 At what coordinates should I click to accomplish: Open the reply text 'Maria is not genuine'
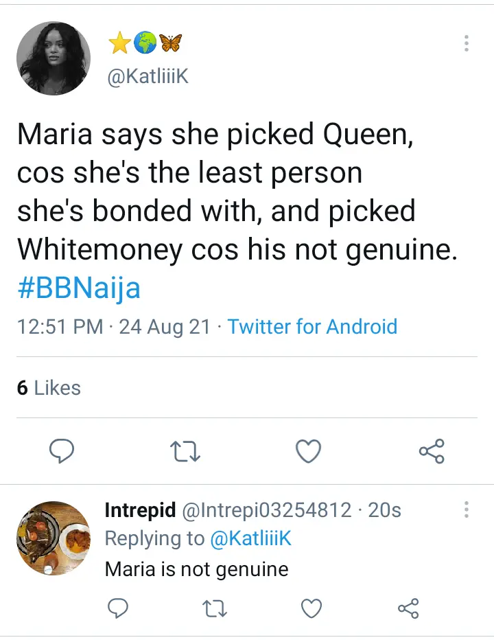(x=196, y=569)
